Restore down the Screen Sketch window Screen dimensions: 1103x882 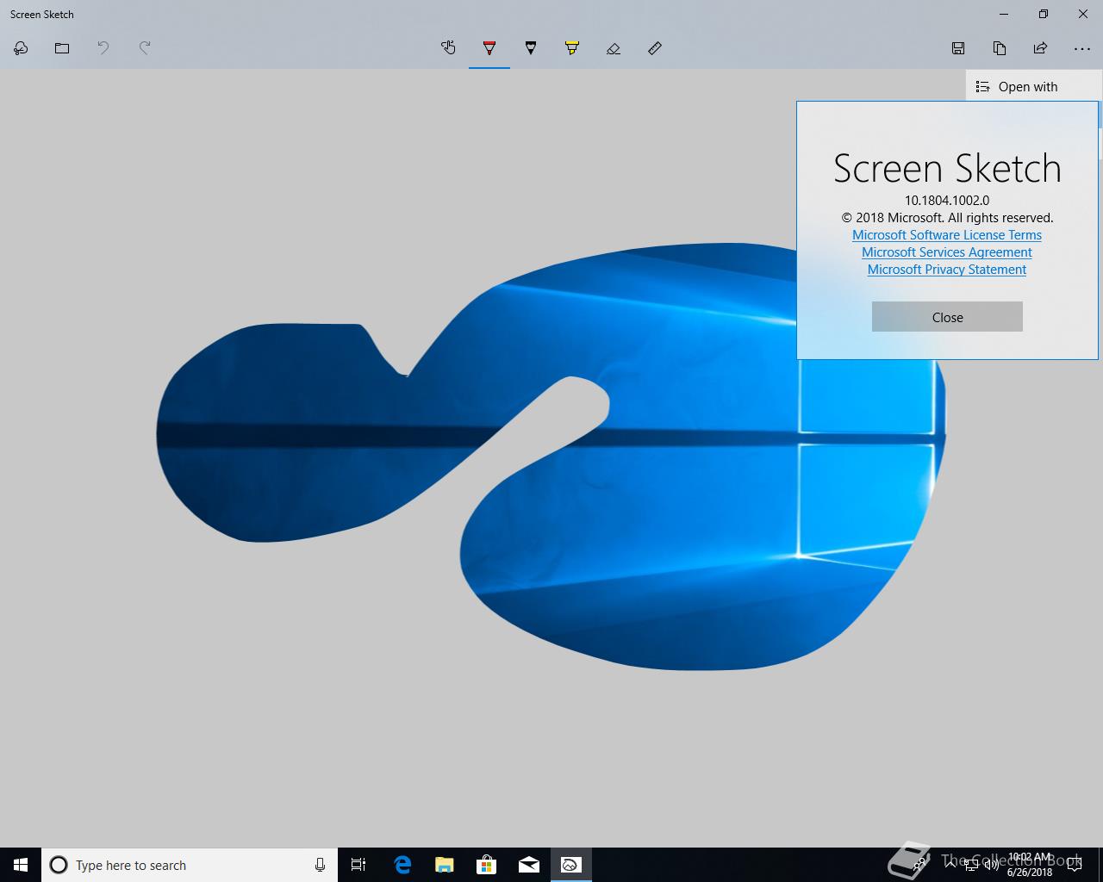pos(1044,14)
